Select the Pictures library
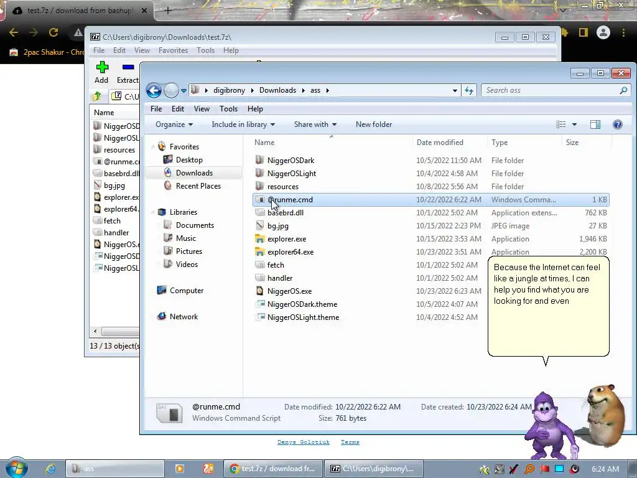This screenshot has width=637, height=478. click(189, 251)
